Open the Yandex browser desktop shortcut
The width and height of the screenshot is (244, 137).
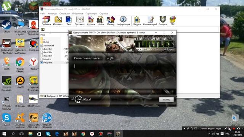pos(34,64)
